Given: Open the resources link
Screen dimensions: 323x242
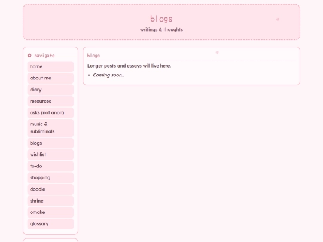Looking at the screenshot, I should [x=50, y=101].
